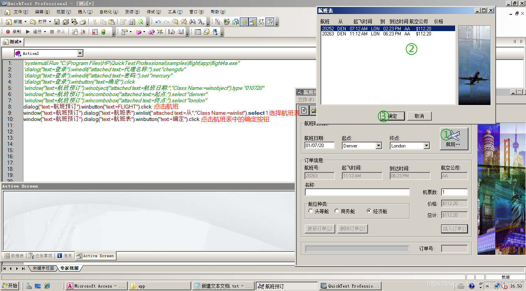The height and width of the screenshot is (291, 526).
Task: Click 新建文本文档.txt taskbar button
Action: pyautogui.click(x=223, y=286)
